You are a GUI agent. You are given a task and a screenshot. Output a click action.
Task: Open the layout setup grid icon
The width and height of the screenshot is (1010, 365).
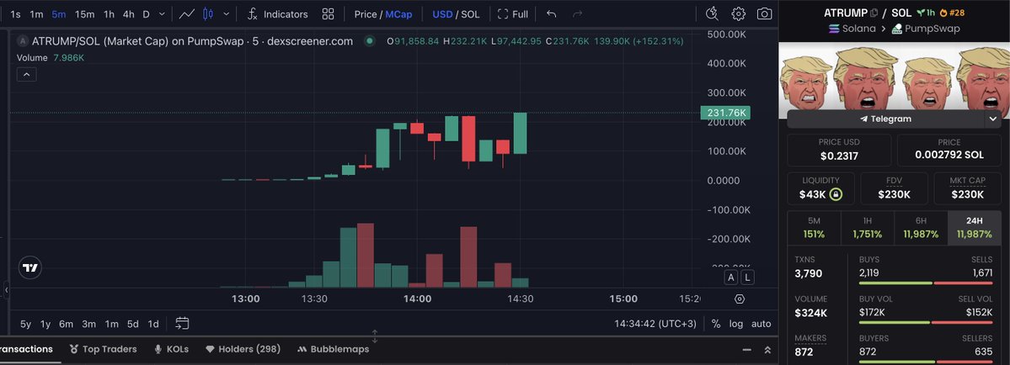click(328, 14)
